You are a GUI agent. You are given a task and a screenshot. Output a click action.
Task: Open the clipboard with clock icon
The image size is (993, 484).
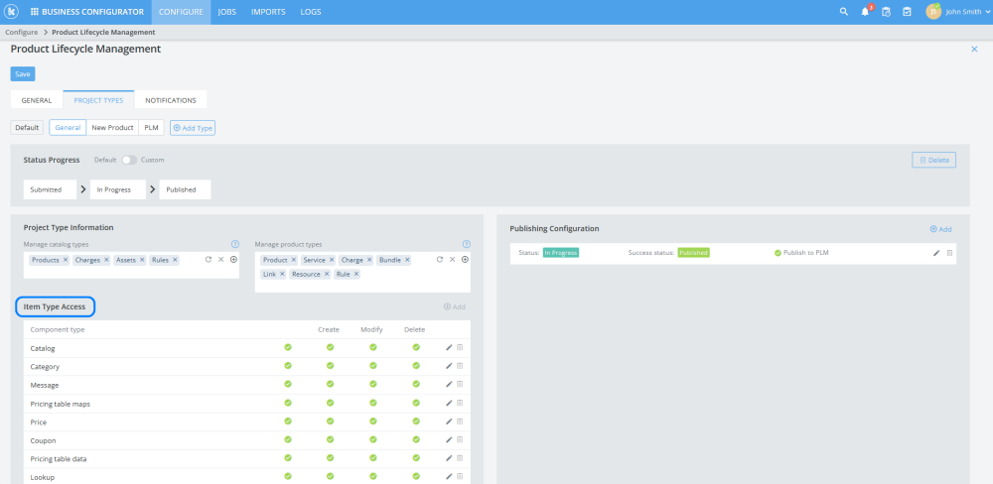[886, 11]
